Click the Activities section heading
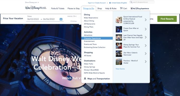The width and height of the screenshot is (180, 96). tap(88, 32)
